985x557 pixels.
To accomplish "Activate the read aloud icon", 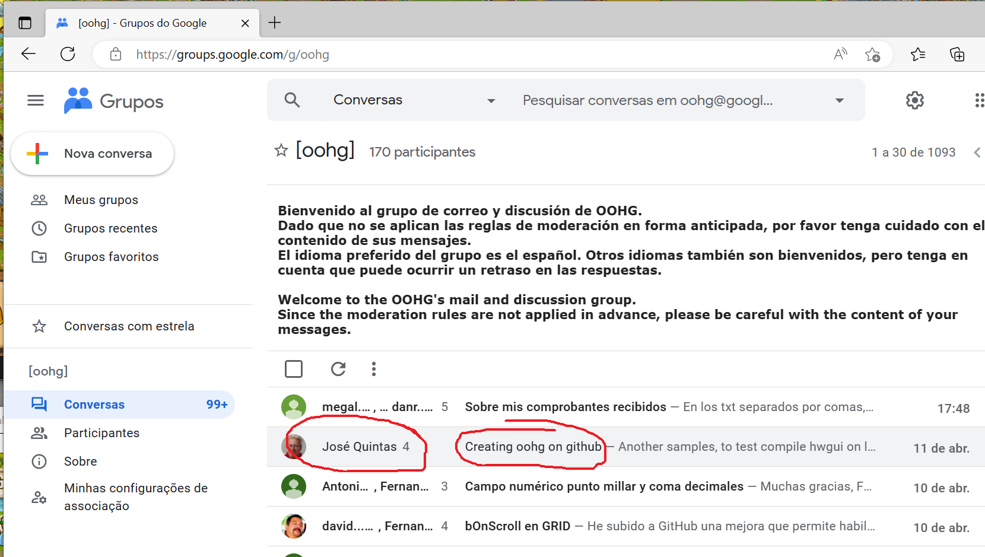I will coord(840,55).
